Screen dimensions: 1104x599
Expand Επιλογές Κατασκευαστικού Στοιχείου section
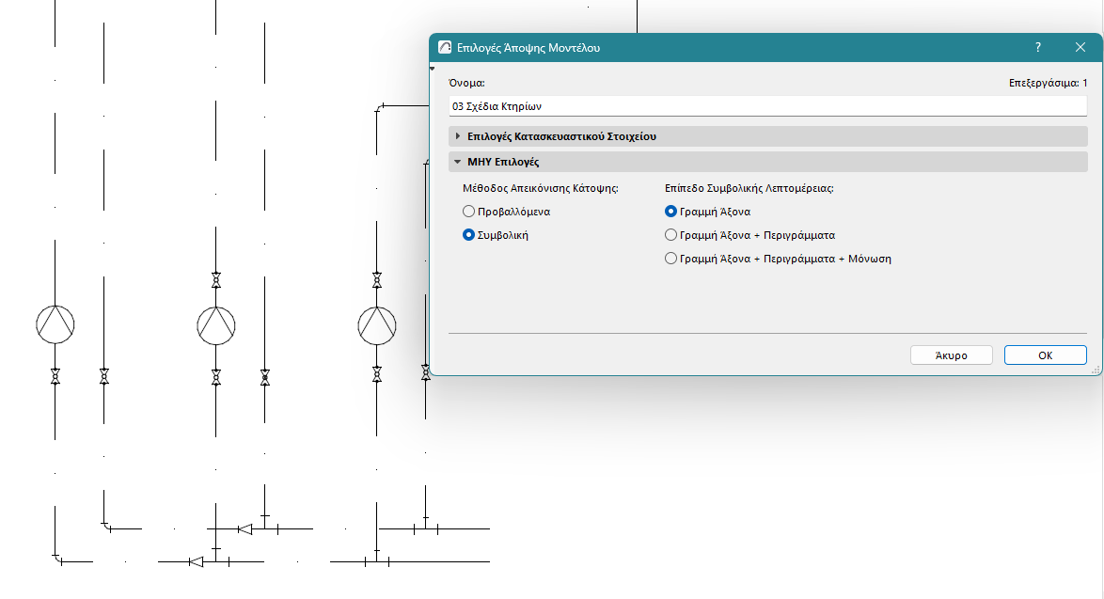(767, 136)
